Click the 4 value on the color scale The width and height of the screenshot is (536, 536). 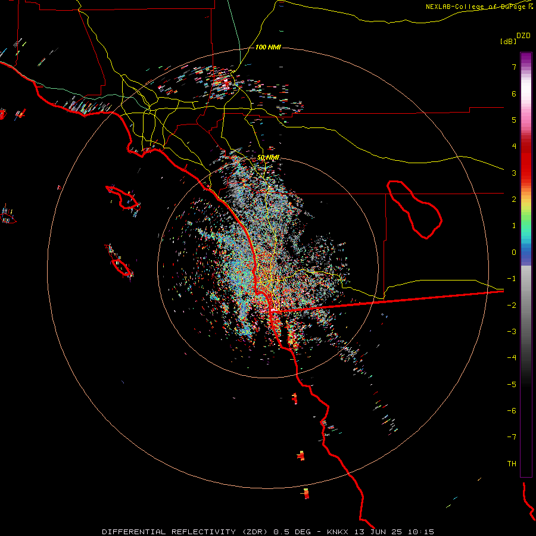(514, 147)
